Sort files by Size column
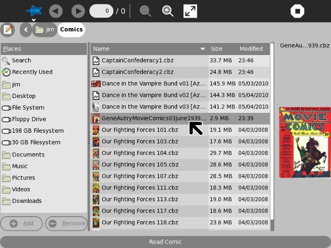Screen dimensions: 331x248 [x=222, y=49]
